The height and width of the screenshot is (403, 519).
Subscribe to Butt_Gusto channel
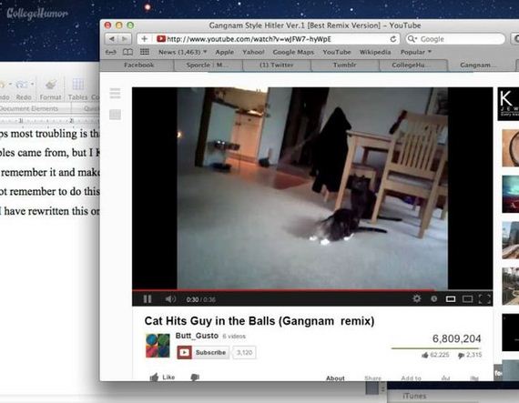(x=203, y=352)
